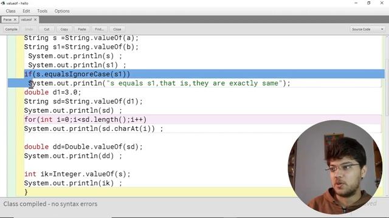Close the valueof tab
This screenshot has width=389, height=218.
coord(35,19)
